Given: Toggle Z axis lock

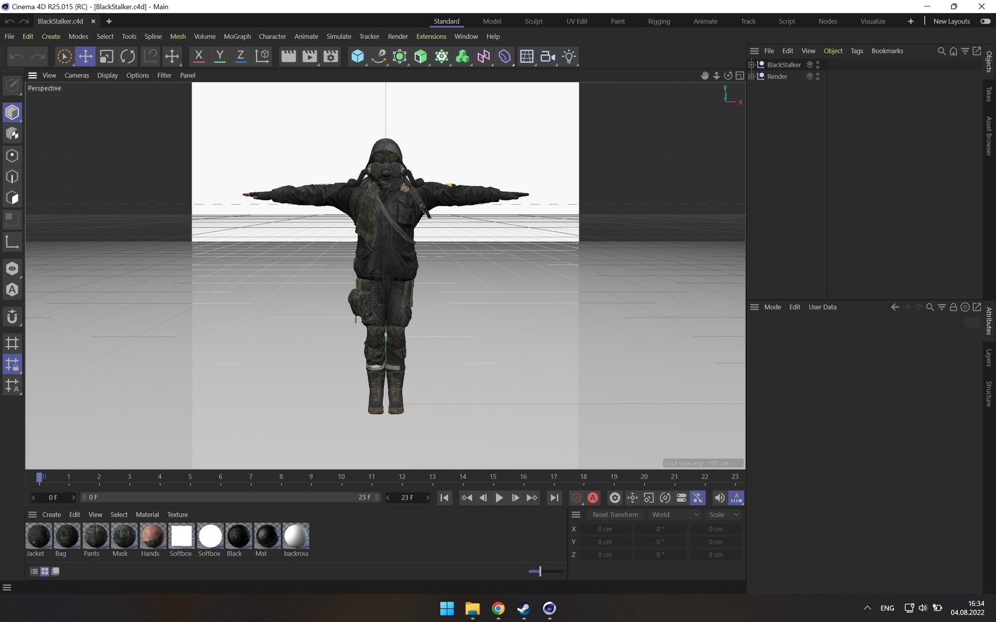Looking at the screenshot, I should (x=240, y=56).
